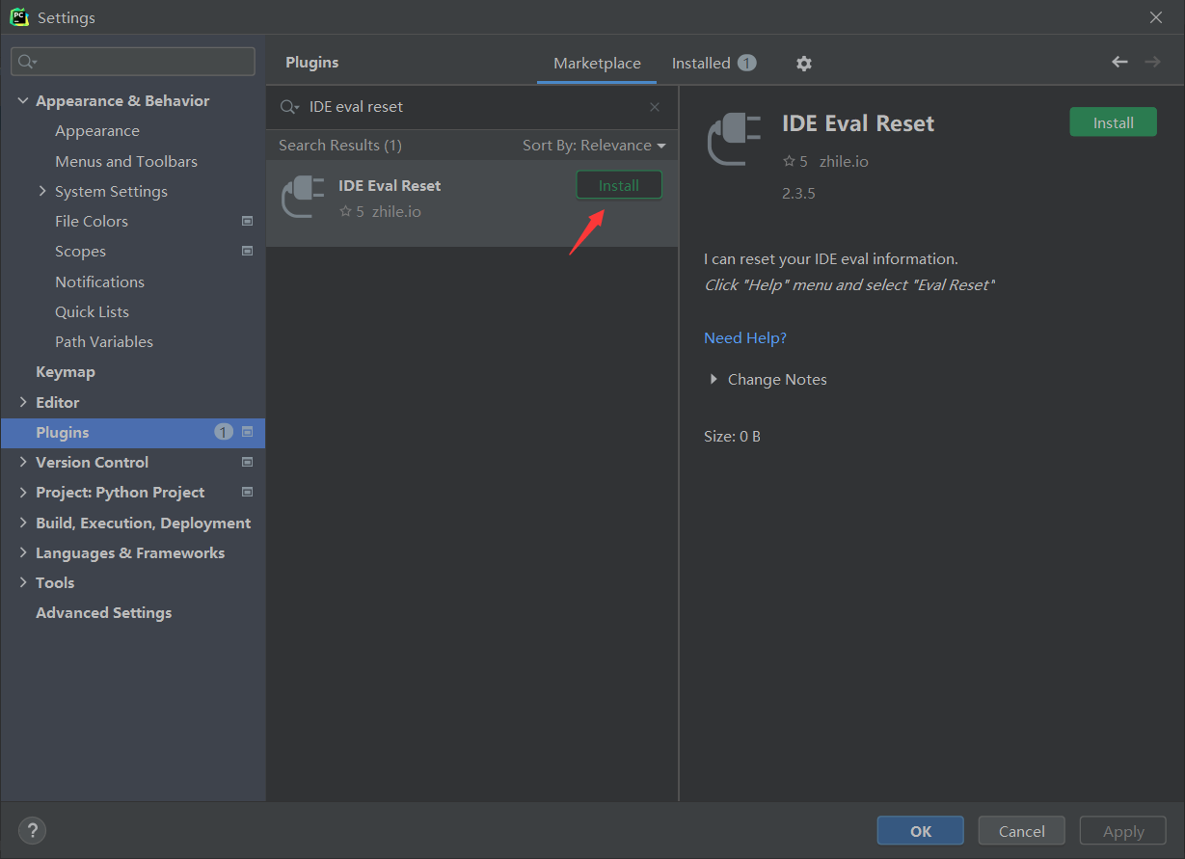Open Quick Lists settings
This screenshot has height=859, width=1185.
(92, 312)
